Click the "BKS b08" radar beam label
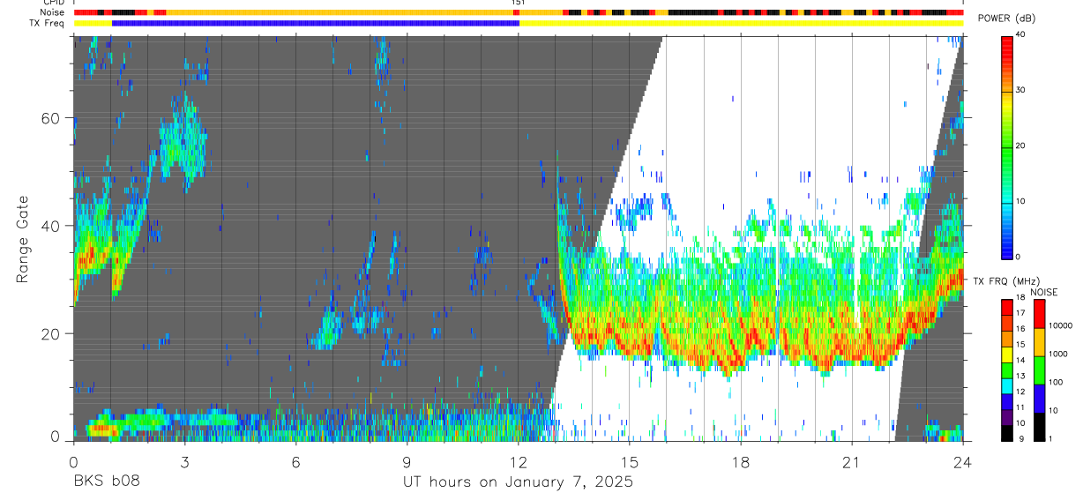 tap(106, 482)
